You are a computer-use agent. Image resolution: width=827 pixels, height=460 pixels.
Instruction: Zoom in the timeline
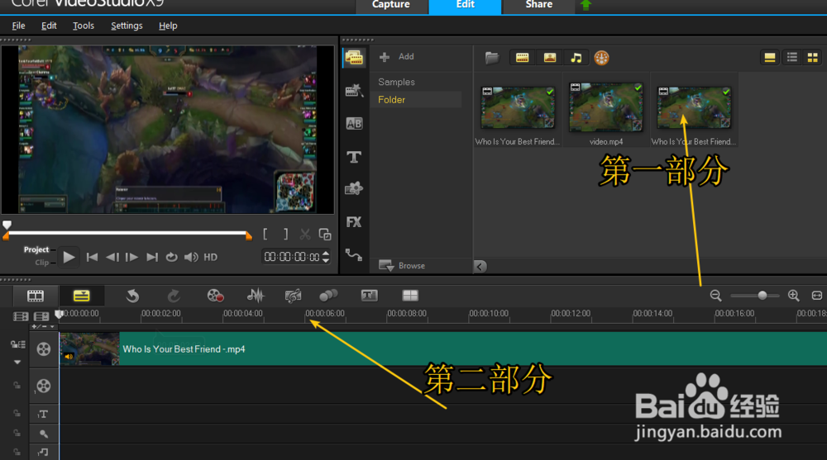point(794,296)
